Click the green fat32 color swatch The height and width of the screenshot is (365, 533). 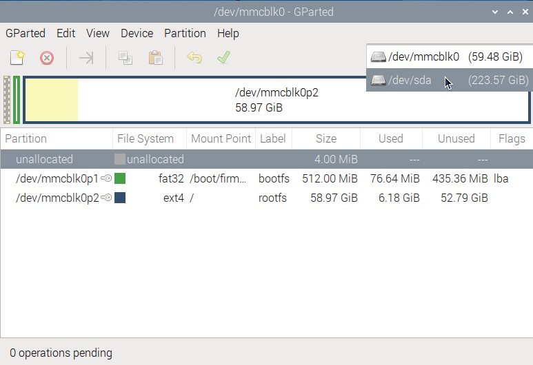point(120,178)
